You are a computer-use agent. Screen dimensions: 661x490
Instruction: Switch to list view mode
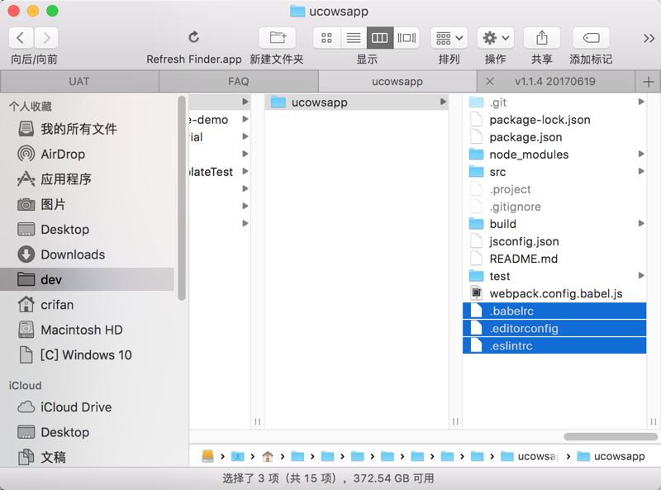point(354,38)
